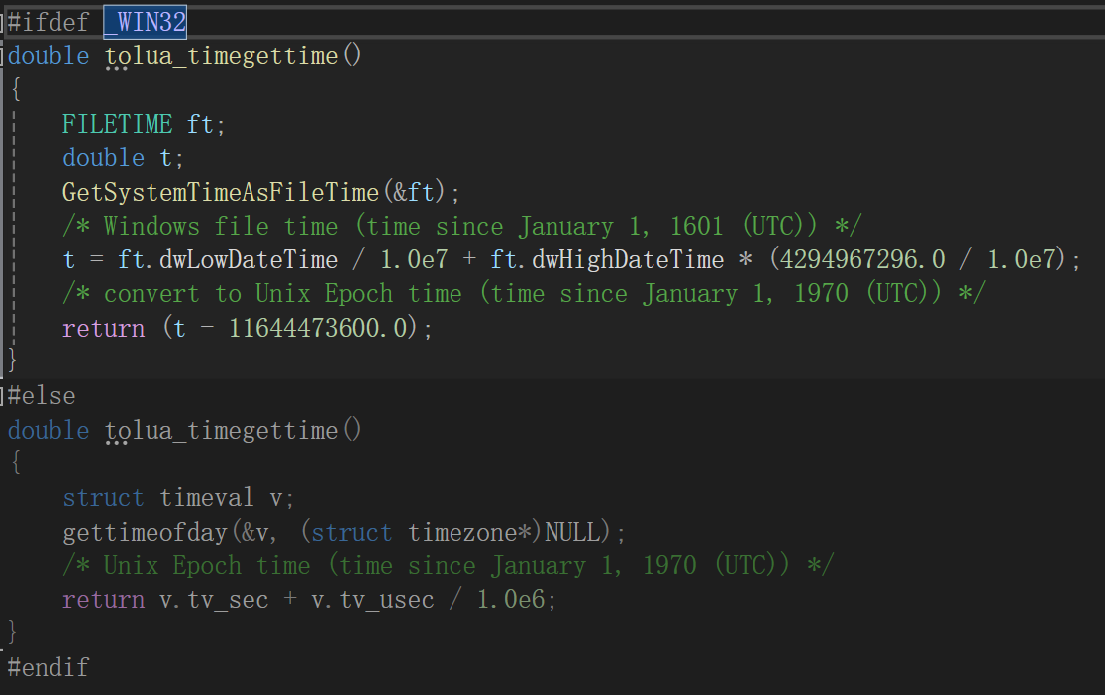The width and height of the screenshot is (1105, 695).
Task: Select tolua_timegettime in the function after #else
Action: 221,430
